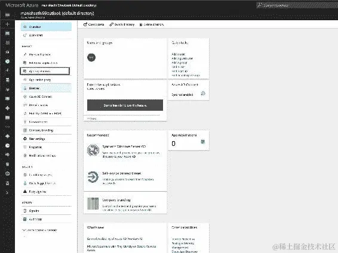Open Enterprise applications menu item
Viewport: 338px width, 253px height.
pos(46,63)
